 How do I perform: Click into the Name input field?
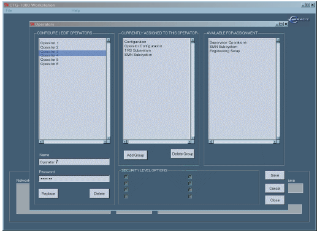coord(74,162)
